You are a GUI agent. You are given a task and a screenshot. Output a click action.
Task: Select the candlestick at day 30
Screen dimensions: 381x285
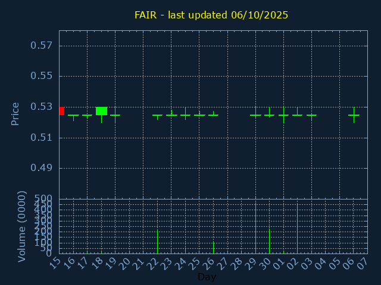tap(269, 115)
